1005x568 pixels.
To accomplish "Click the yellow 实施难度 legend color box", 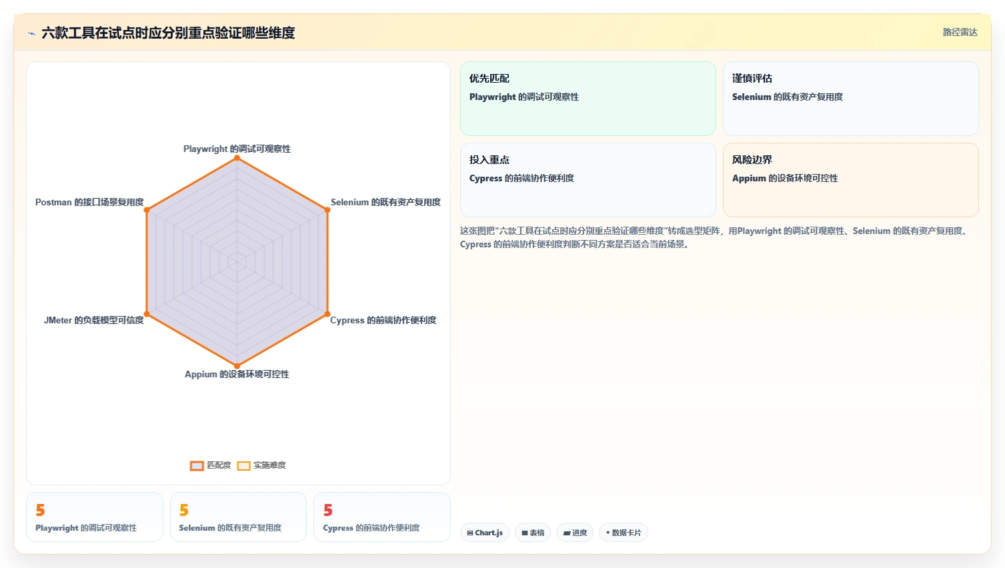I will click(243, 466).
